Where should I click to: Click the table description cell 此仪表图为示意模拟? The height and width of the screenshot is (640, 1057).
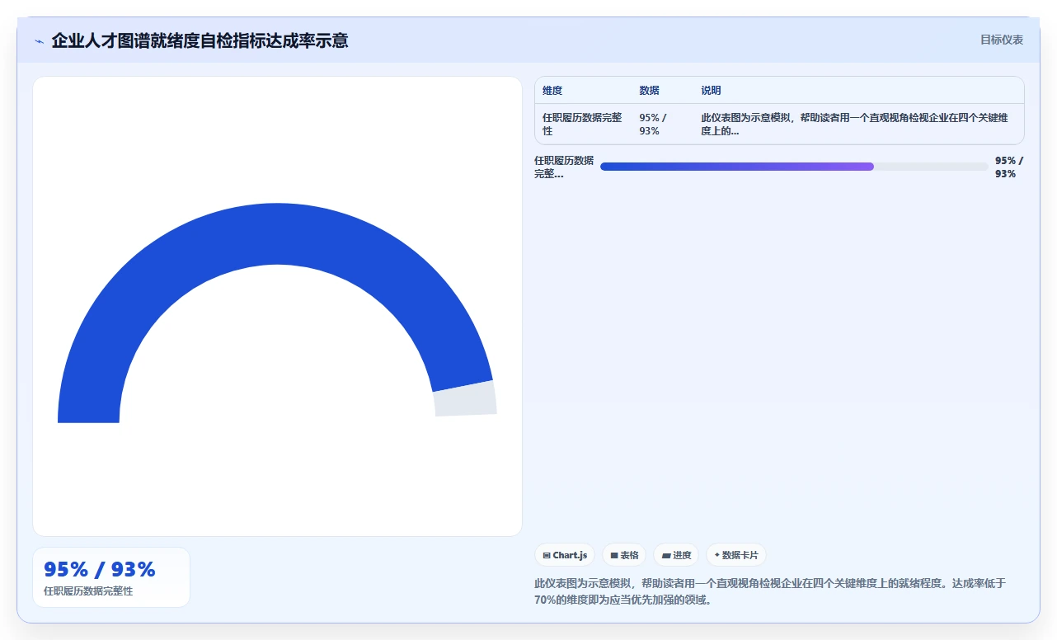click(858, 124)
